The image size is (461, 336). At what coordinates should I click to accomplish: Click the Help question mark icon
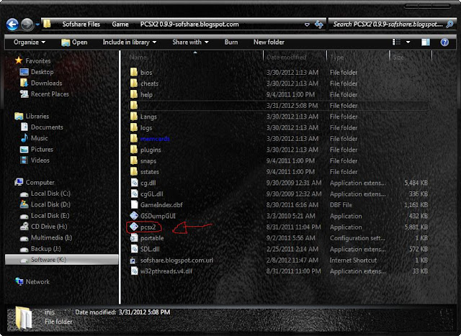tap(444, 42)
